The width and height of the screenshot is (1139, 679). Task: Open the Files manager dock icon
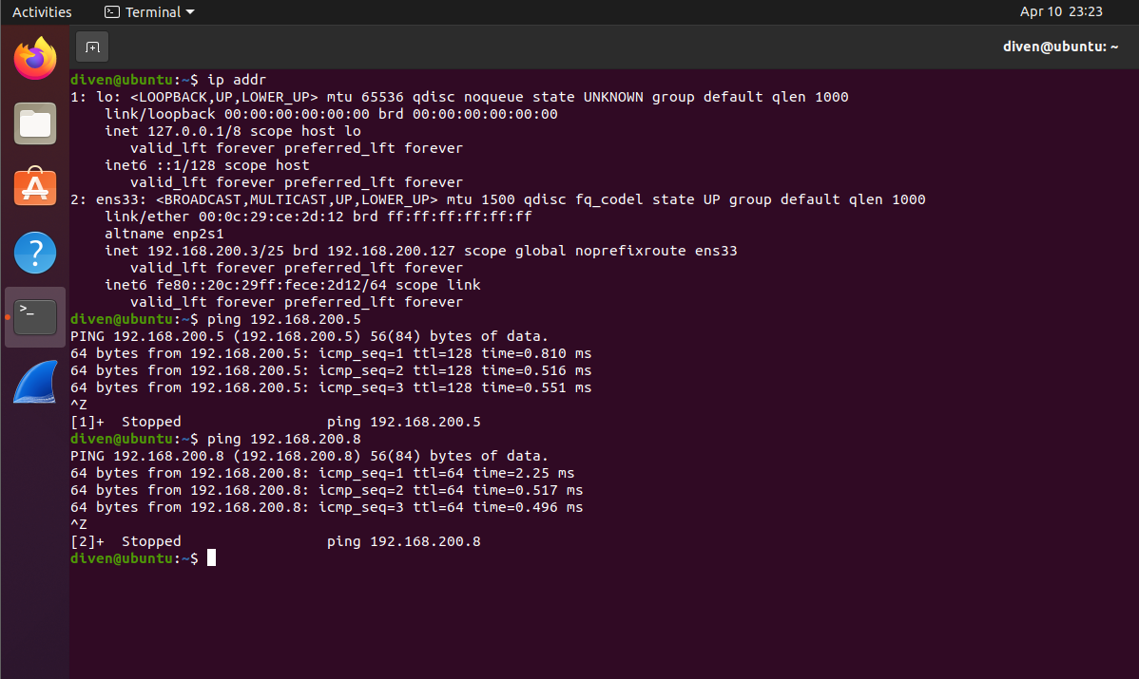[x=35, y=123]
